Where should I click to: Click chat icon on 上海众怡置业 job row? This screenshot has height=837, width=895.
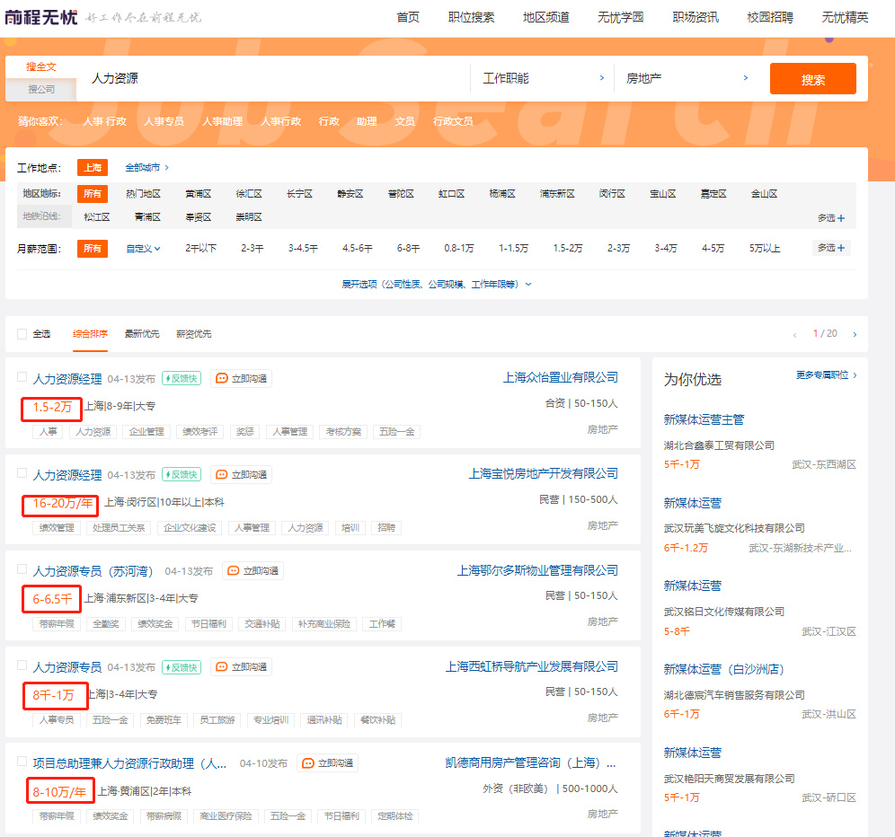(x=221, y=379)
